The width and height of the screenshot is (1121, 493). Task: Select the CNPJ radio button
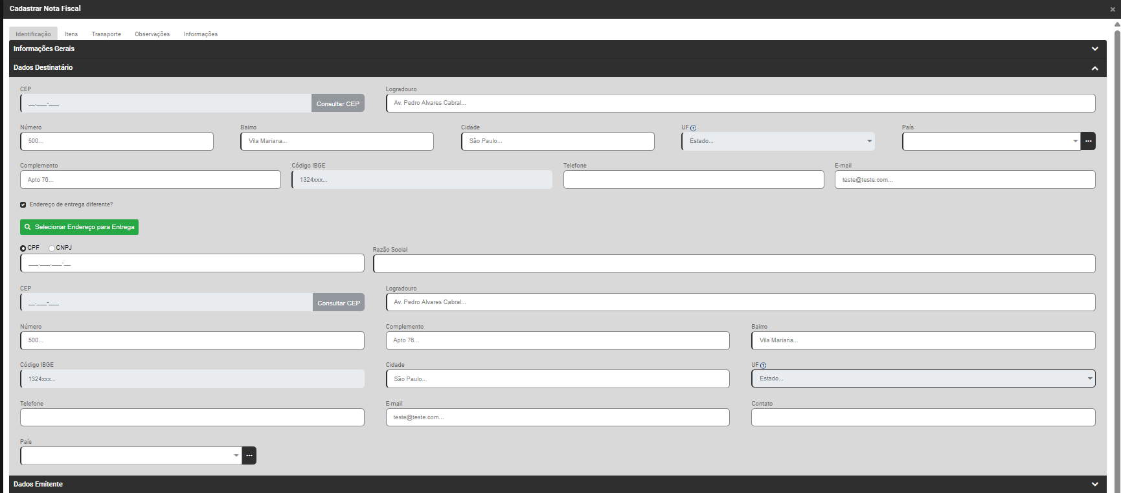[52, 248]
